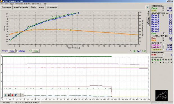Click the red record circle button
This screenshot has width=174, height=104.
tap(12, 95)
